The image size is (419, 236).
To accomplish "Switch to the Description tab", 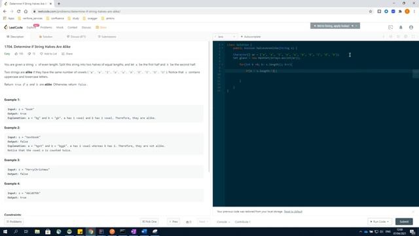I will point(15,37).
